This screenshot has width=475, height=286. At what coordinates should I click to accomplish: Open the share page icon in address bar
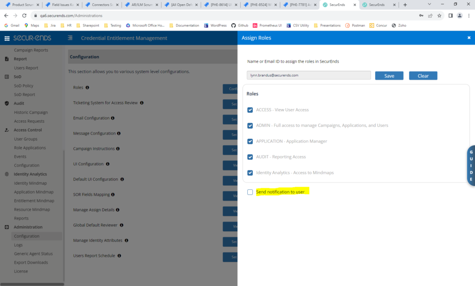(430, 15)
